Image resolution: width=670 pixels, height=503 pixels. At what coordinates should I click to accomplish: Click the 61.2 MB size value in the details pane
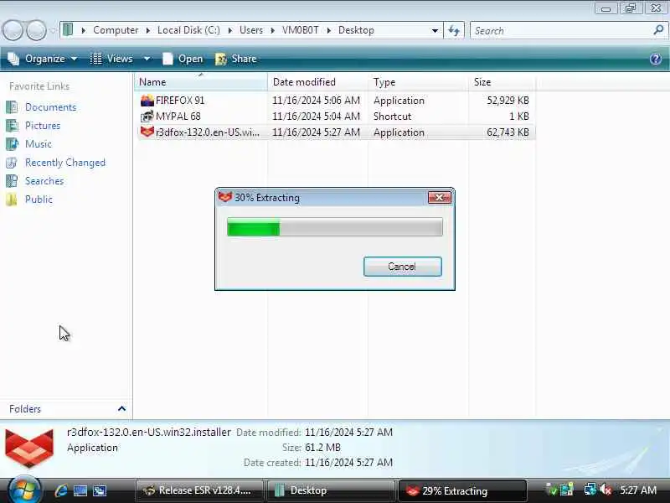tap(322, 448)
